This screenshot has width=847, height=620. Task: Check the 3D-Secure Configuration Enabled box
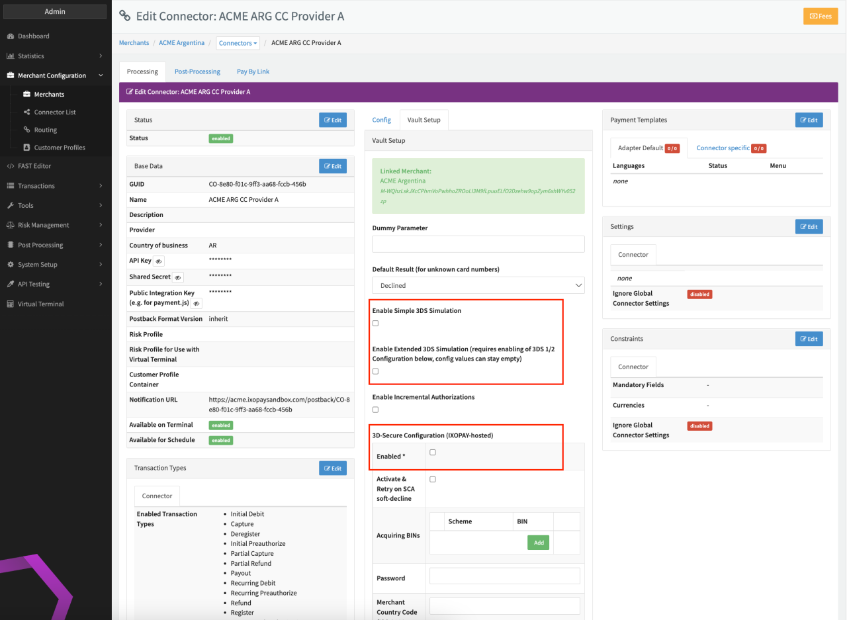pos(433,453)
